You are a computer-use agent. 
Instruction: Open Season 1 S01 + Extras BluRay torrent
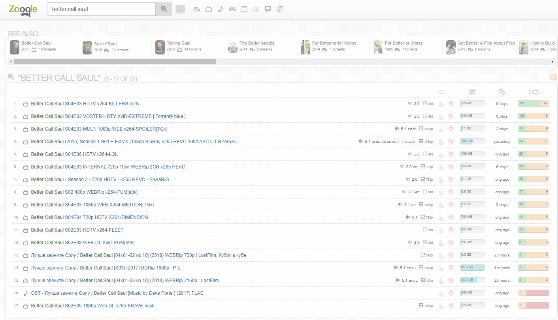click(x=133, y=142)
